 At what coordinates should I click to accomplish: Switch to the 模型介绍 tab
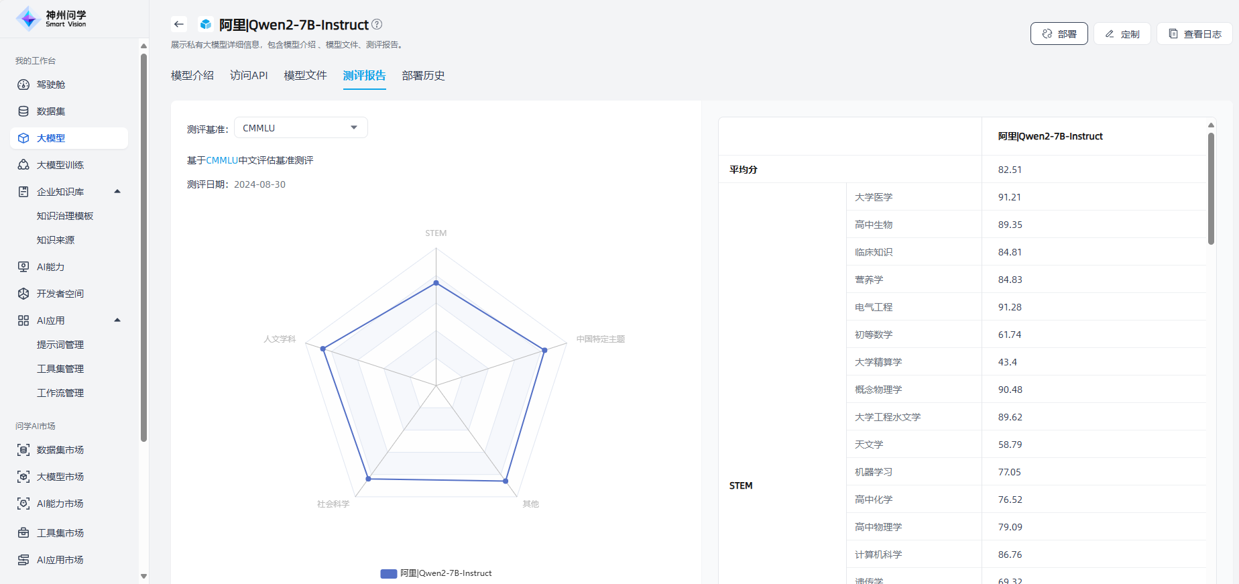coord(192,76)
